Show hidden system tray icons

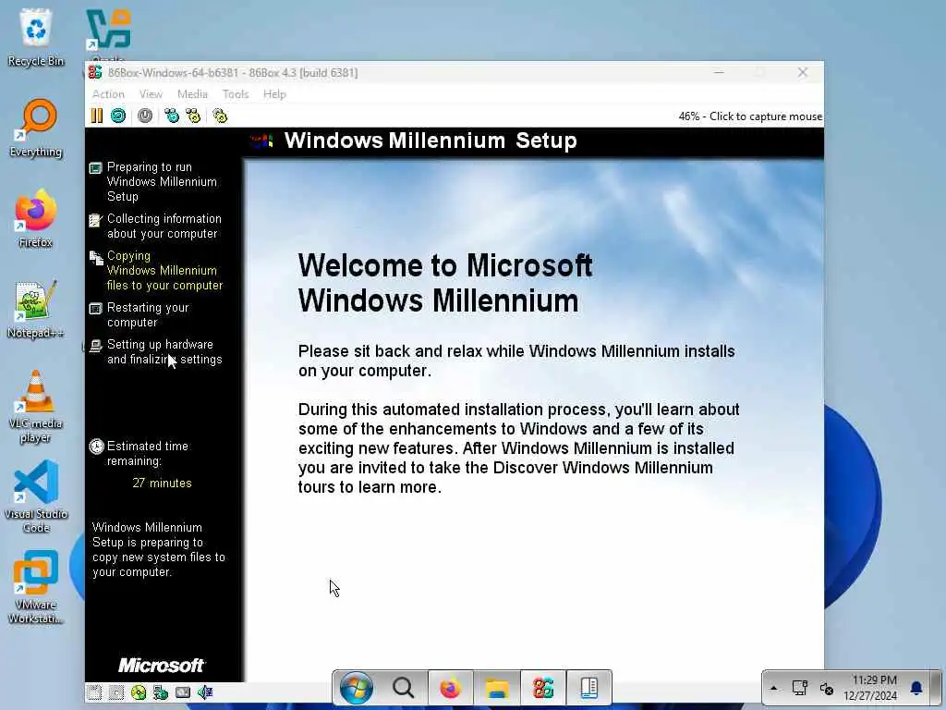coord(773,688)
